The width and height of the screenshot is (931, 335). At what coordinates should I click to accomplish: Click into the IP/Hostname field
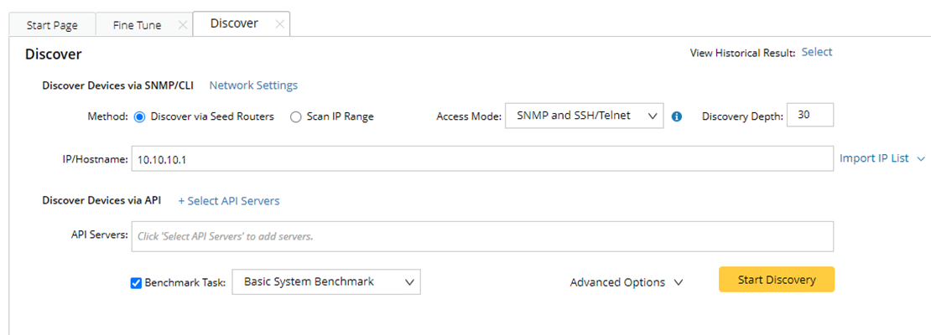481,159
